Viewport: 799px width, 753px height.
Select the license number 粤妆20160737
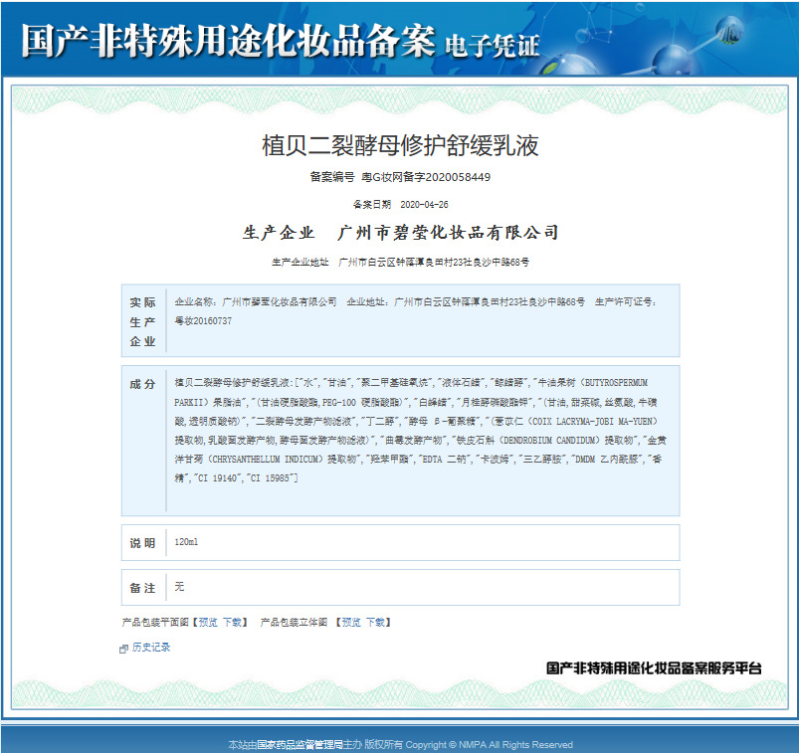tap(203, 321)
